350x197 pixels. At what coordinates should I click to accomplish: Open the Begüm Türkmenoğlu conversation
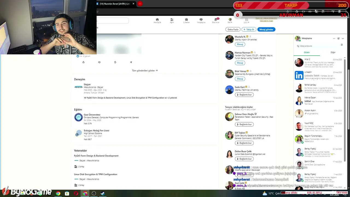pos(318,139)
